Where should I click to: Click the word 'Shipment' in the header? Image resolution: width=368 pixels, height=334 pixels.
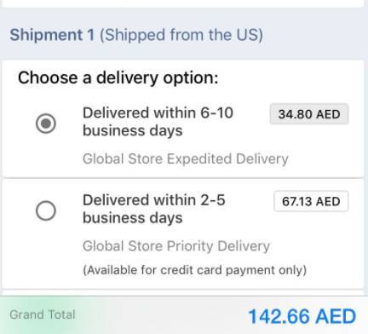click(46, 35)
